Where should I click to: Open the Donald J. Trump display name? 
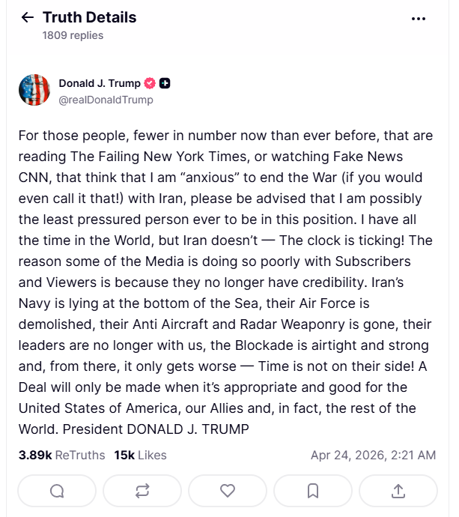pos(100,83)
